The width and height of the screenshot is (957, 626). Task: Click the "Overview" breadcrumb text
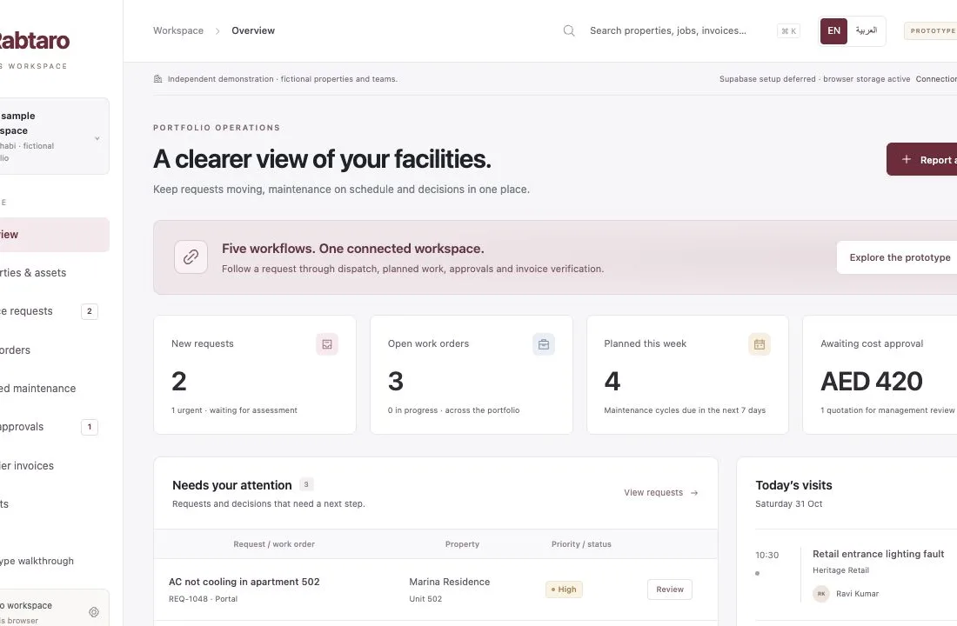(253, 30)
